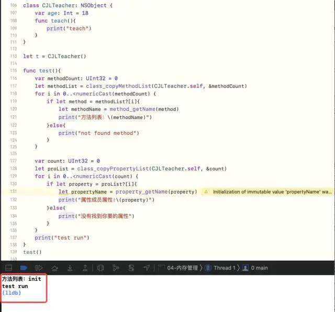
Task: Click Simulate Location arrow icon
Action: tap(147, 268)
